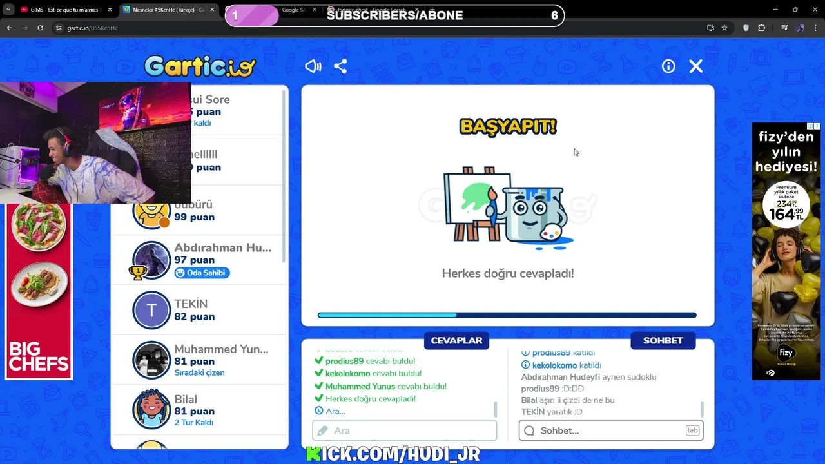Click 'kekolokomo cevabı buldu!' message

pos(373,374)
